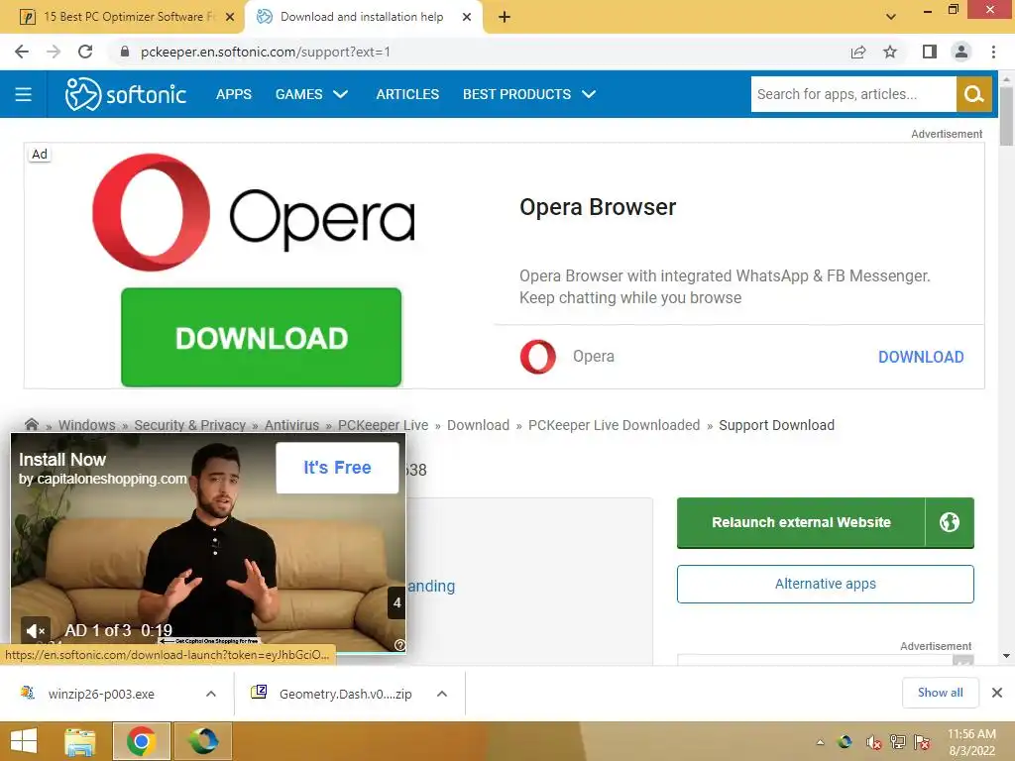This screenshot has width=1015, height=761.
Task: Open the Windows breadcrumb link
Action: tap(87, 425)
